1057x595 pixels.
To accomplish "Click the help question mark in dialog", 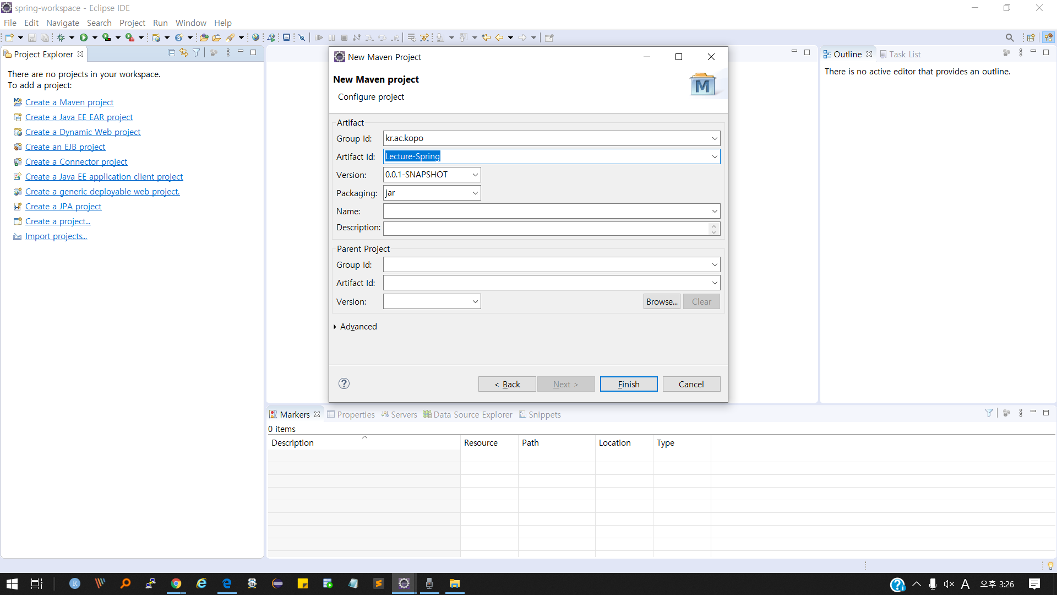I will click(x=344, y=383).
